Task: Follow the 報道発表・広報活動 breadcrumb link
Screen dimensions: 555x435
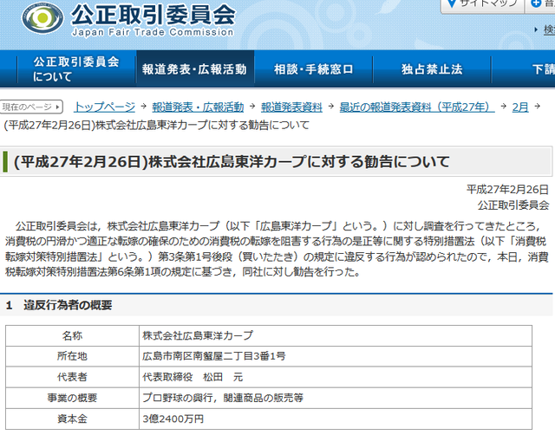Action: point(198,107)
